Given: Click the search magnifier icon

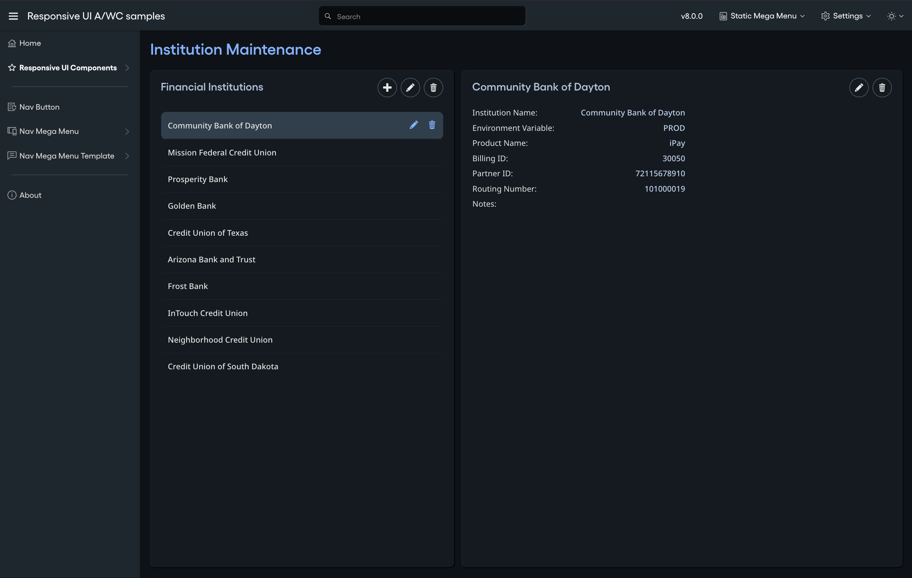Looking at the screenshot, I should tap(328, 16).
